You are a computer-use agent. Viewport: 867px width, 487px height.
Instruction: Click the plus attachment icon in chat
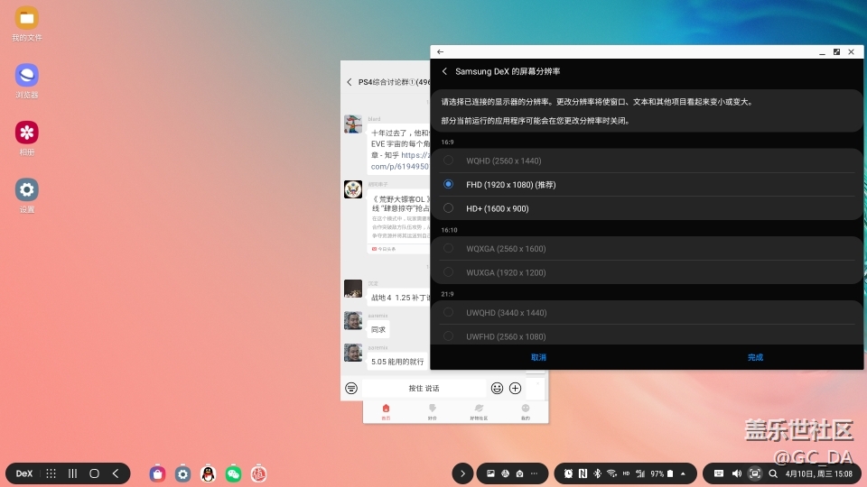[516, 388]
